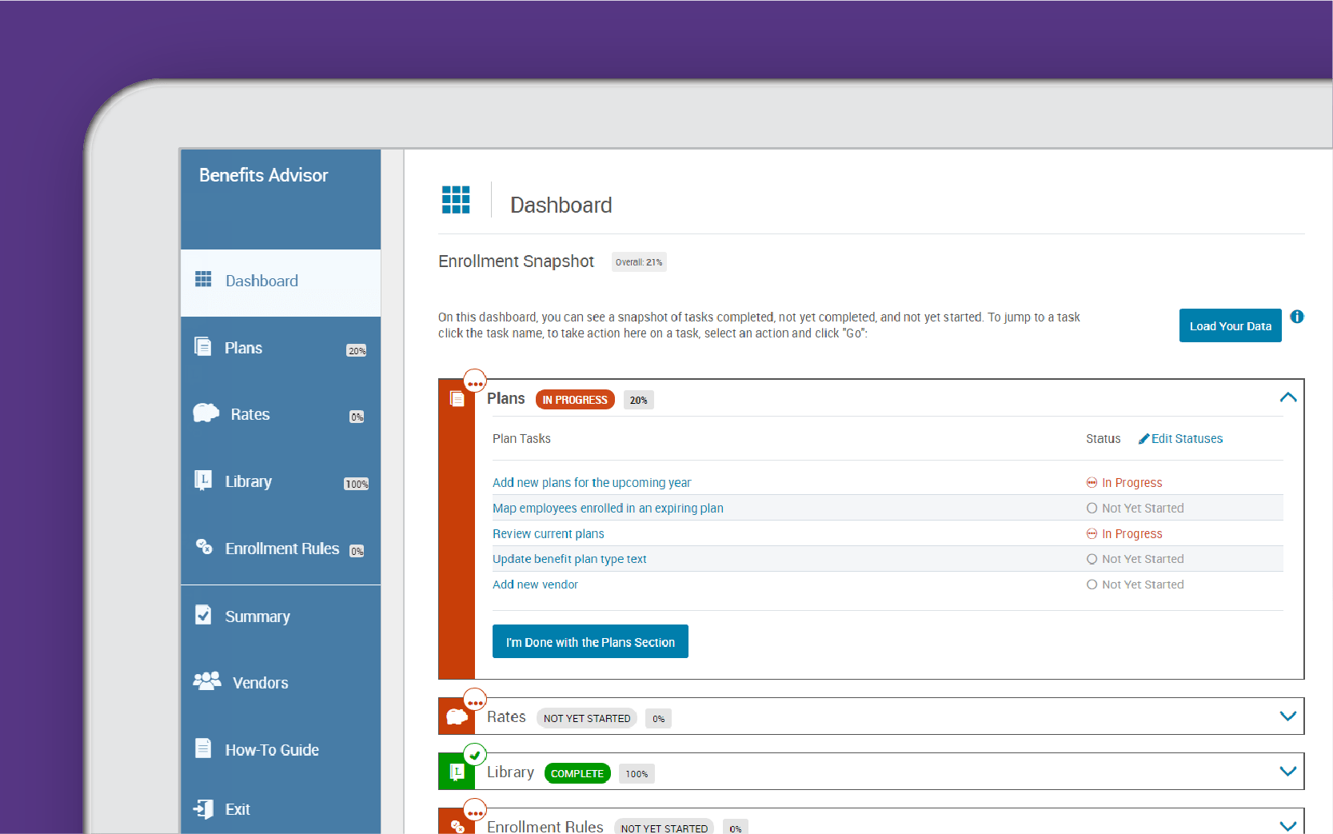Click the COMPLETE status pill on Library
The image size is (1333, 834).
point(577,773)
